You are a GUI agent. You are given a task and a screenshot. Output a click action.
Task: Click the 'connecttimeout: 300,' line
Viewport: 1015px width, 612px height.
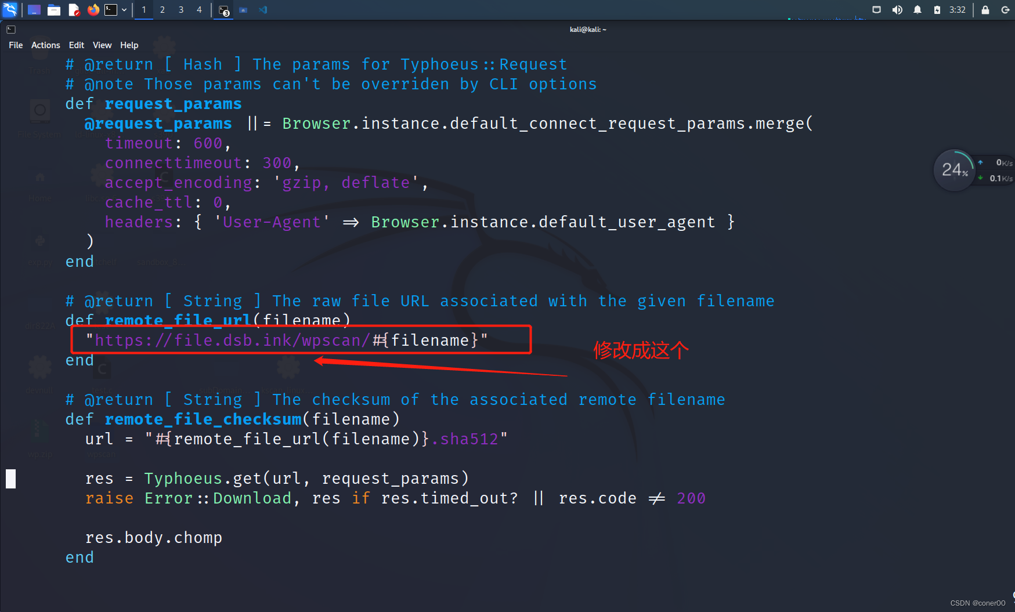(x=203, y=163)
